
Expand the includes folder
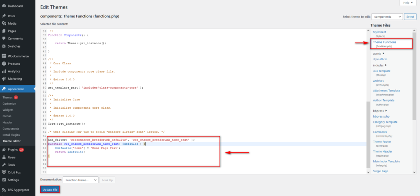[x=380, y=65]
